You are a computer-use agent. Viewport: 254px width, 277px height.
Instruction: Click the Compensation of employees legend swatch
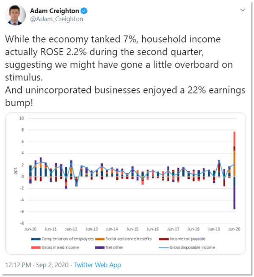[x=38, y=239]
